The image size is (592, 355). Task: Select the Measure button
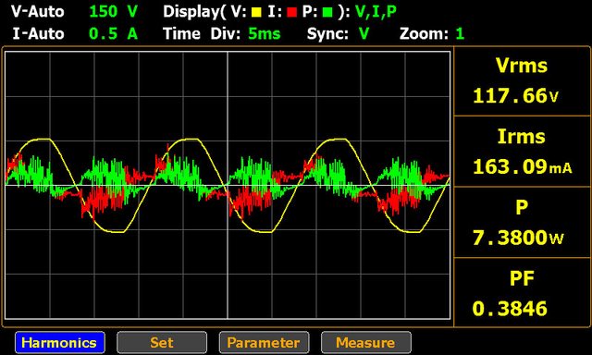click(366, 342)
